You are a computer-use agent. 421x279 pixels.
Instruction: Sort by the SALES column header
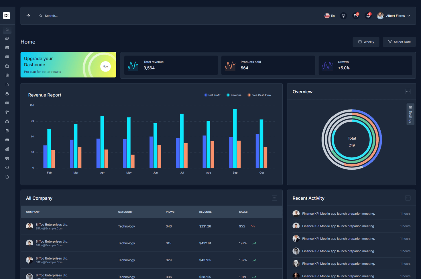(x=243, y=212)
